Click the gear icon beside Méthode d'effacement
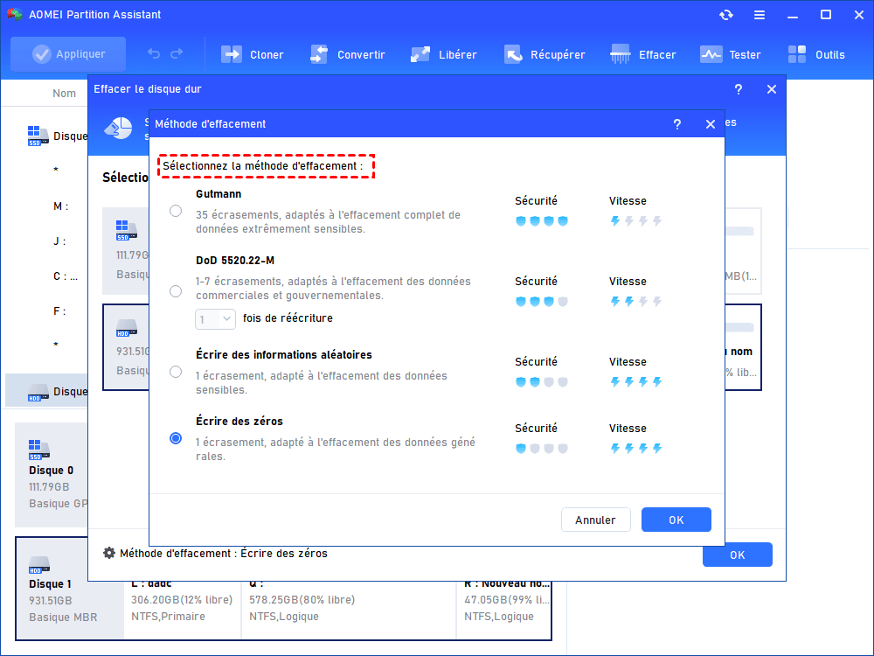This screenshot has width=874, height=656. [109, 553]
